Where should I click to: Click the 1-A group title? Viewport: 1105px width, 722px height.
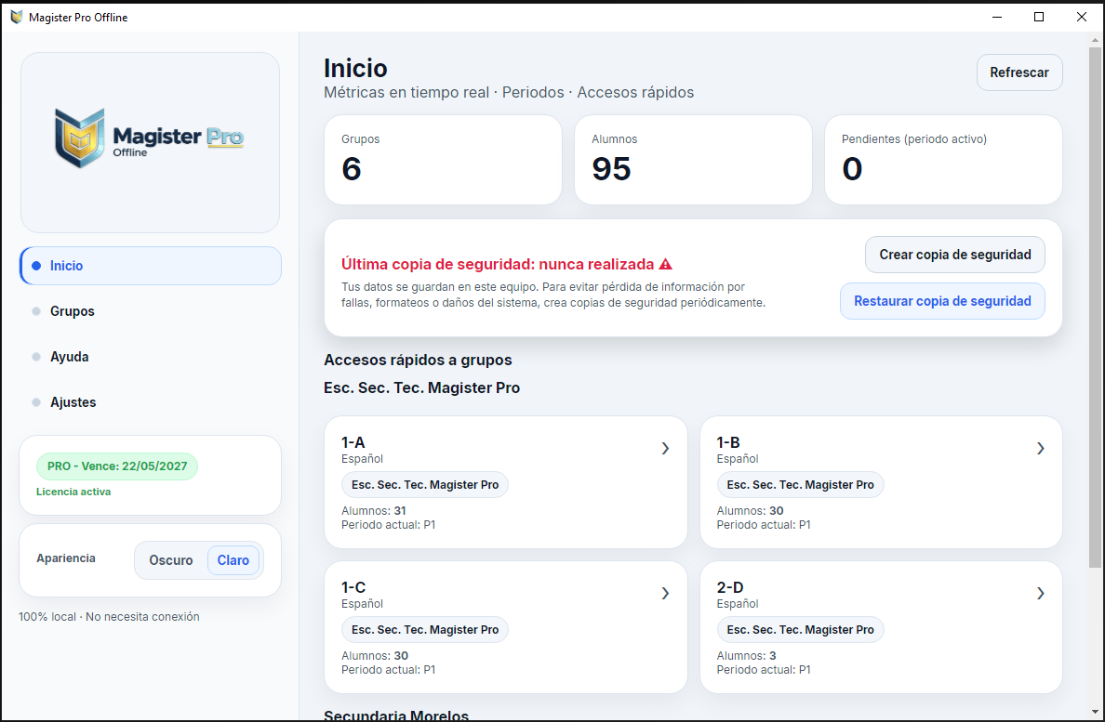coord(353,442)
